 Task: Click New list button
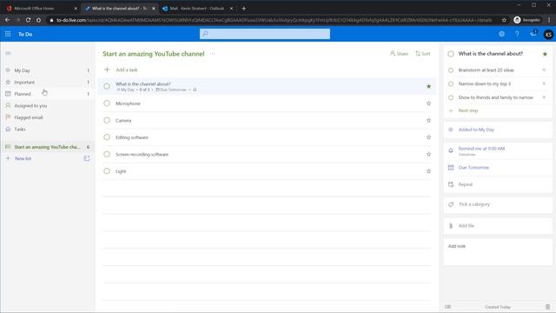pos(23,158)
